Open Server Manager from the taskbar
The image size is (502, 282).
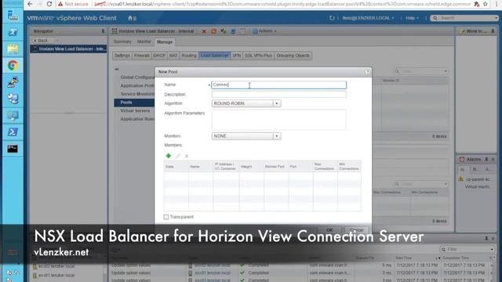[x=13, y=16]
